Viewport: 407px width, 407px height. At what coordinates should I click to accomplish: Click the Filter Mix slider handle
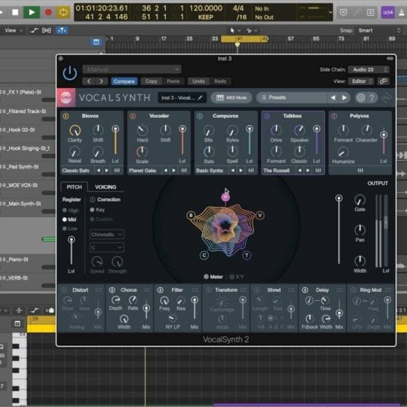point(194,300)
